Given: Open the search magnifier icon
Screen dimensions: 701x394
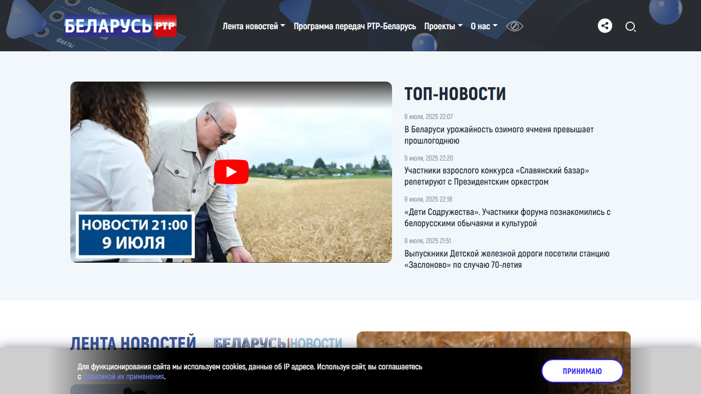Looking at the screenshot, I should click(630, 27).
